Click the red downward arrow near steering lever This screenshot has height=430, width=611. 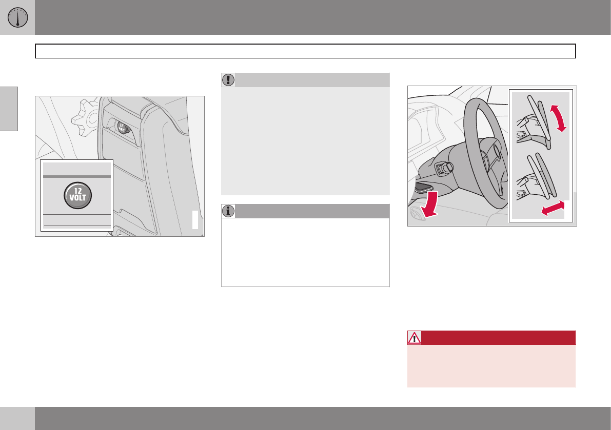click(x=429, y=204)
